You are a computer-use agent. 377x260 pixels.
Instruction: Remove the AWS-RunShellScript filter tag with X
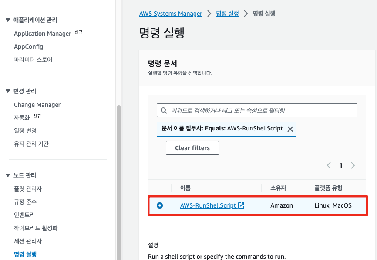pos(290,129)
